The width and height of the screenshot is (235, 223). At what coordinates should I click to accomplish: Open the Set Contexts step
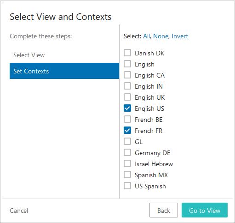pos(64,71)
